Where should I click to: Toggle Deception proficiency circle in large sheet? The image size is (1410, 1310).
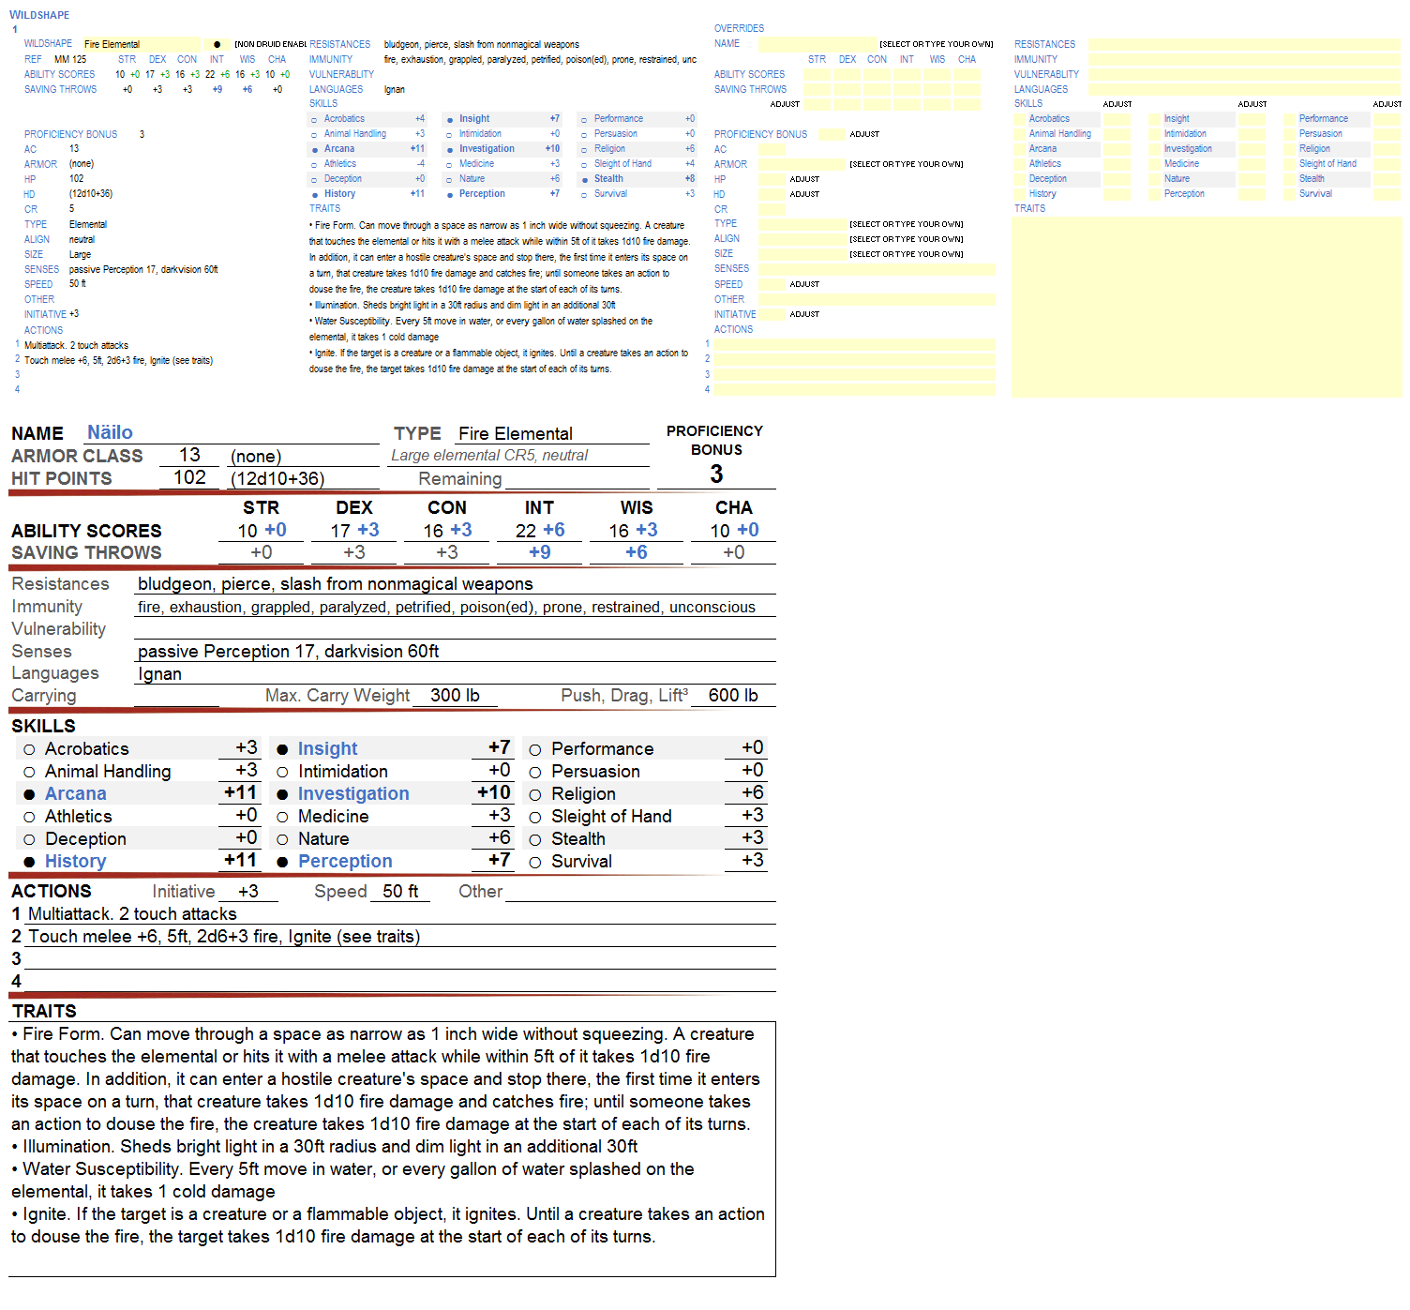tap(30, 840)
